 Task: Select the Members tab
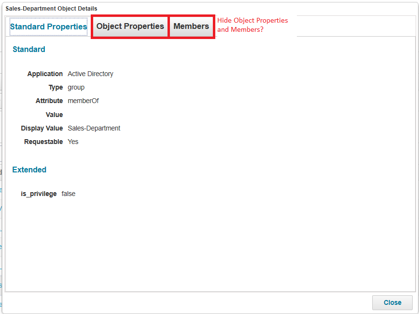click(191, 26)
